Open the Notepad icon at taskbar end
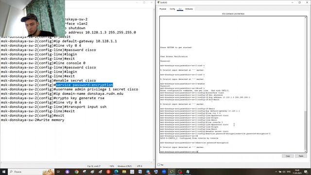 pos(188,172)
